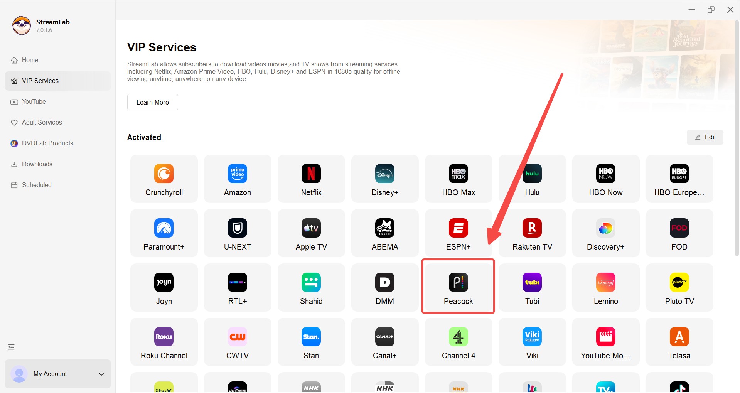The height and width of the screenshot is (393, 740).
Task: Open the Tubi service tile
Action: 532,288
